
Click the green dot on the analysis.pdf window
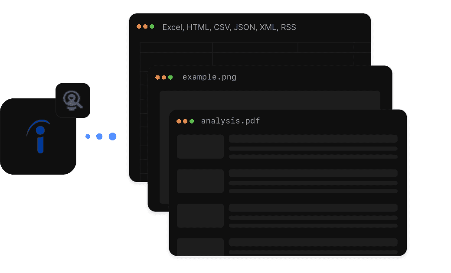point(192,121)
